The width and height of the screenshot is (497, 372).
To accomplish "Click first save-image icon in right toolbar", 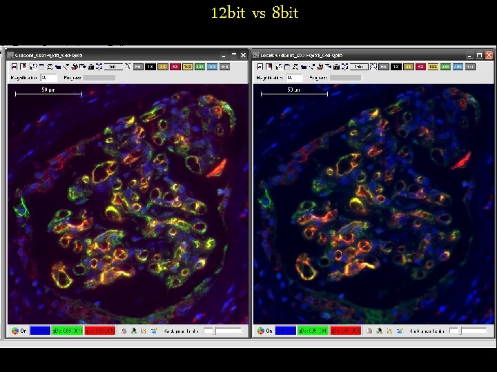I will [x=260, y=67].
